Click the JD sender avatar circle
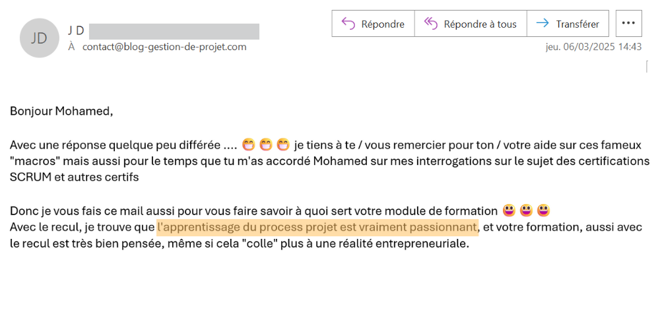660x330 pixels. coord(39,38)
